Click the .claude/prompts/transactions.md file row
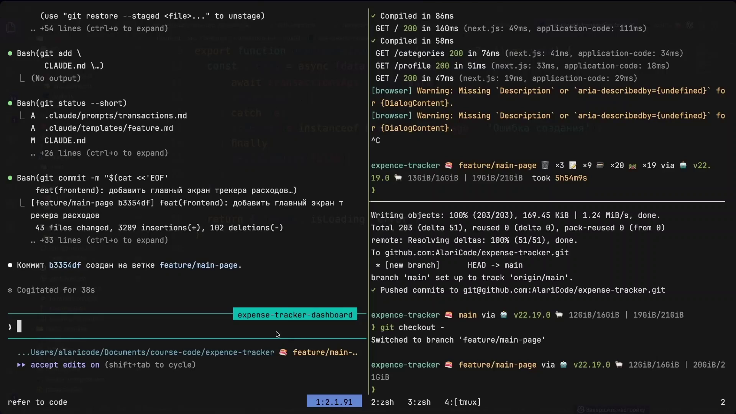Image resolution: width=736 pixels, height=414 pixels. click(109, 115)
